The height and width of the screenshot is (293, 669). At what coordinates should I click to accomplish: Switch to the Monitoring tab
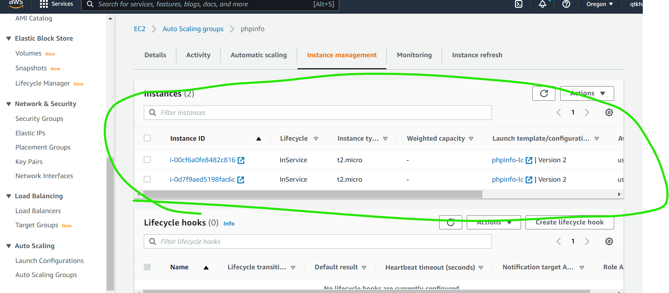pos(414,55)
